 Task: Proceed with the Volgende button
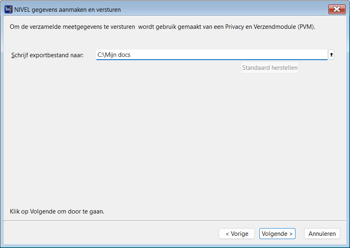click(x=277, y=234)
